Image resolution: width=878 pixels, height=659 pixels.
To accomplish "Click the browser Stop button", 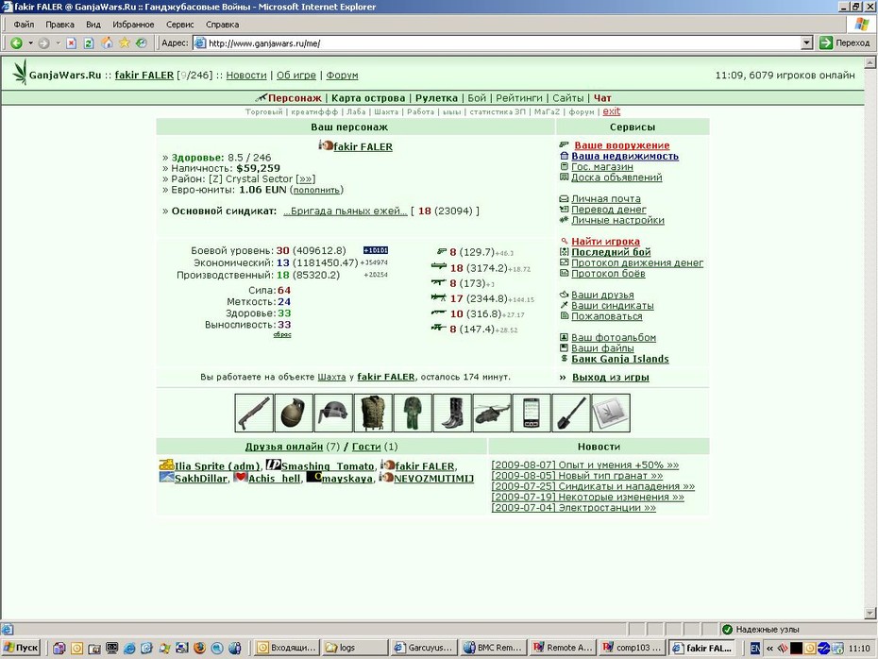I will coord(71,43).
